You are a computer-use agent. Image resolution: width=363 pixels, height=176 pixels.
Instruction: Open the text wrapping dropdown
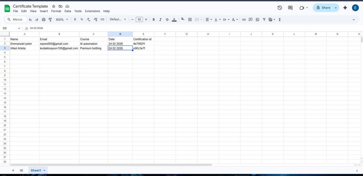(226, 19)
